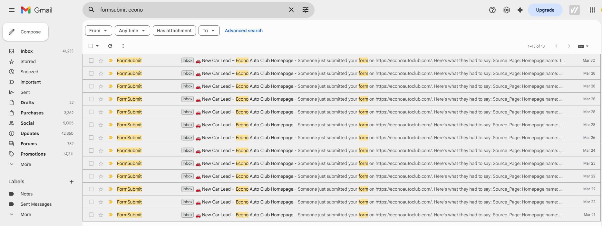Select the Mar 26 email checkbox
Screen dimensions: 602x226
tap(91, 138)
